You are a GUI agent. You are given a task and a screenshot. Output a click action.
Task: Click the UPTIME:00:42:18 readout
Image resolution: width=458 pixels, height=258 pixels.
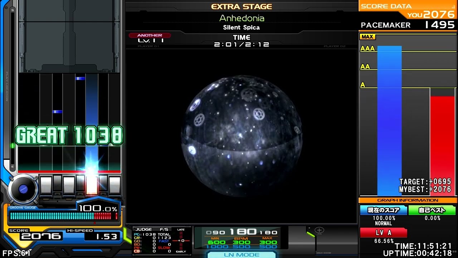point(418,253)
